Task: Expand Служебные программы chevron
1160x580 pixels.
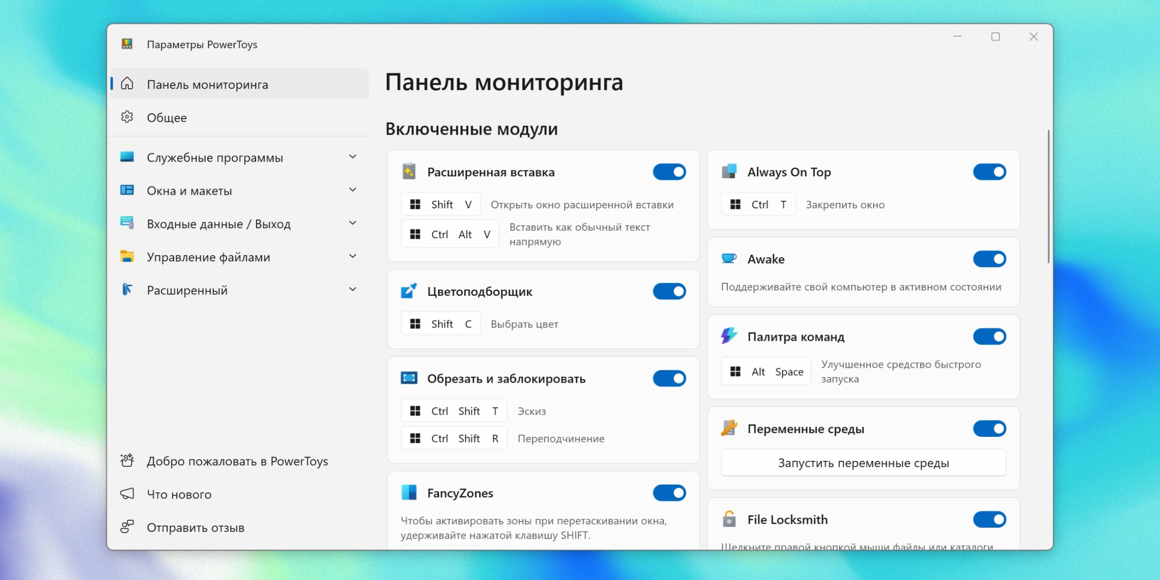Action: [353, 157]
